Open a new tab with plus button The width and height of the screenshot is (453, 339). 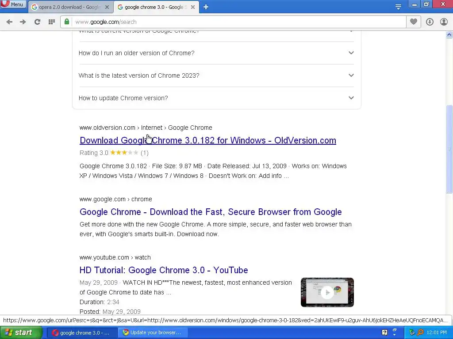click(x=206, y=7)
